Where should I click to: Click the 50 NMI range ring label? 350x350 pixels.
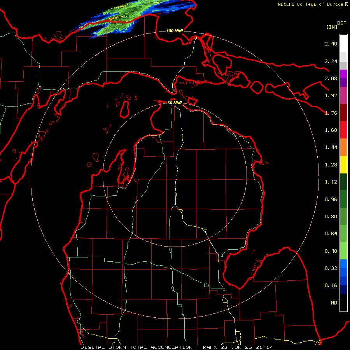175,103
